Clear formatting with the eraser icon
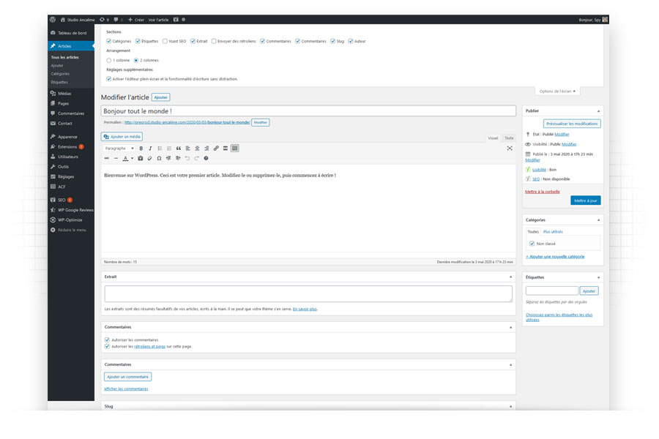Screen dimensions: 659x439 point(149,158)
